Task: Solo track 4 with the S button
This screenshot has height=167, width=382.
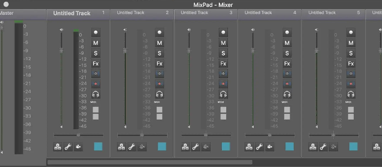Action: (x=287, y=53)
